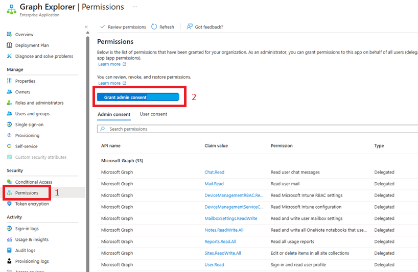Open the Notes.ReadWrite.All link
Screen dimensions: 418x272
click(x=224, y=230)
